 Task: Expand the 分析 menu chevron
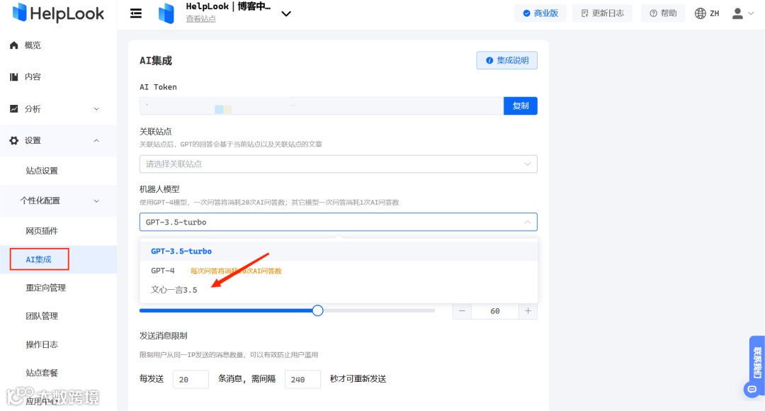point(96,108)
